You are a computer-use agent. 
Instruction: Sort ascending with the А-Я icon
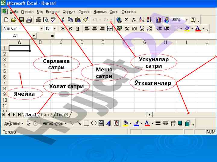(141, 20)
